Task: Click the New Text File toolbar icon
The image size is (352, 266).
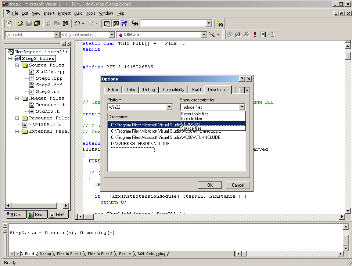Action: 9,24
